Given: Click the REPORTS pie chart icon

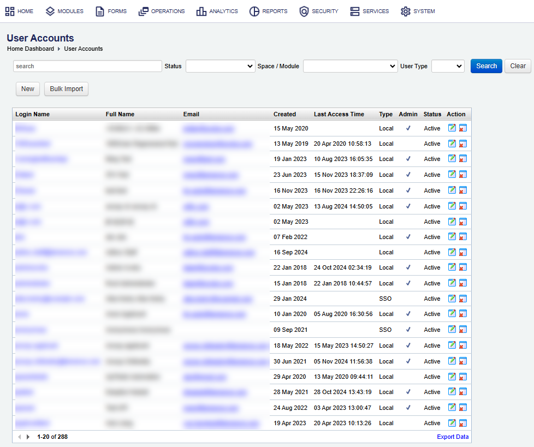Looking at the screenshot, I should coord(254,11).
